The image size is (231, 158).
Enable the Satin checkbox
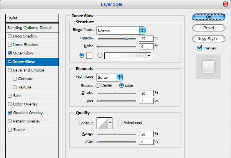[10, 96]
